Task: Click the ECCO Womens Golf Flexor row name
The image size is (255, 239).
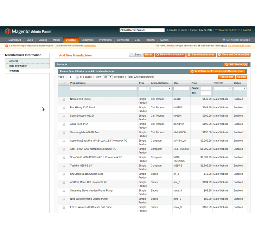Action: 91,207
